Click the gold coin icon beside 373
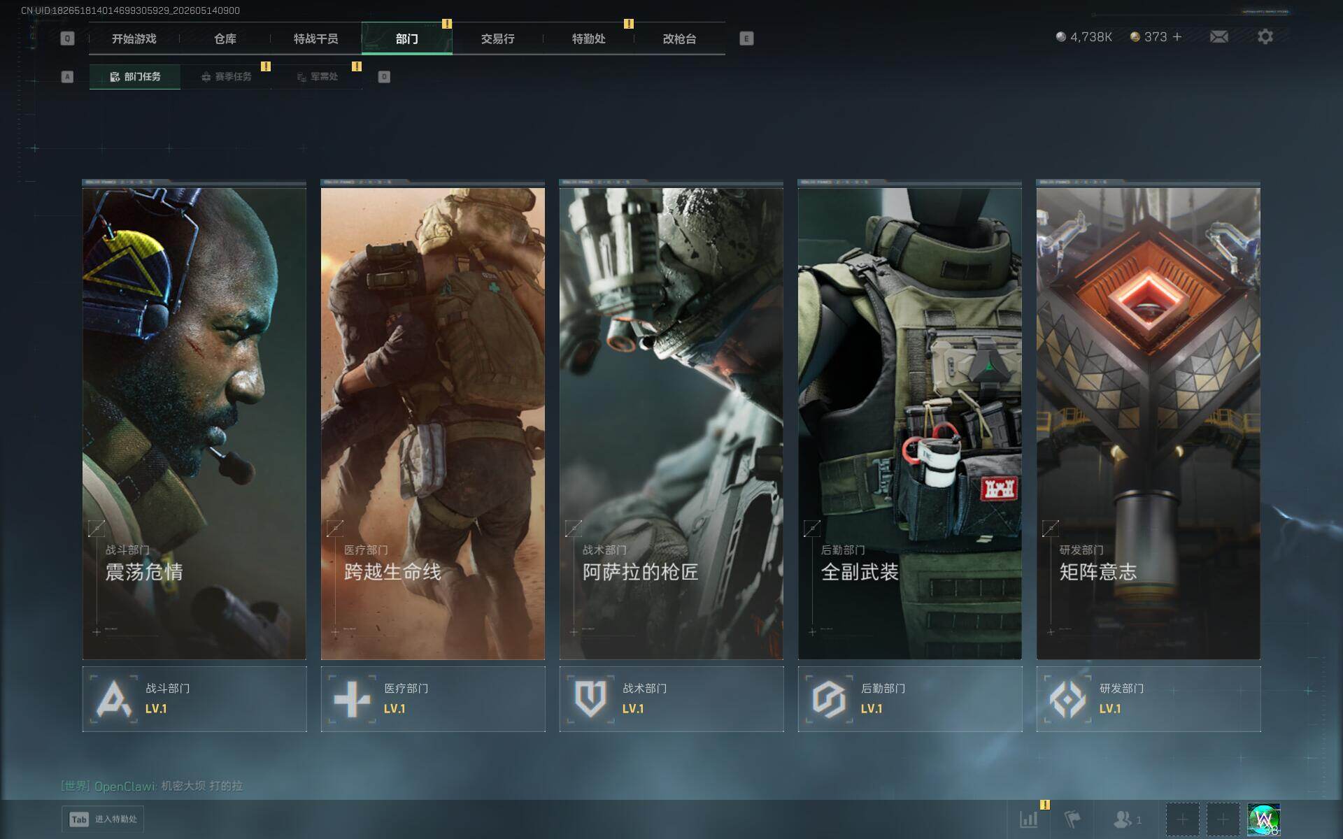The height and width of the screenshot is (839, 1343). tap(1135, 36)
